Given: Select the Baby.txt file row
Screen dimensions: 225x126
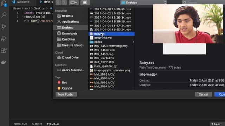Looking at the screenshot, I should (x=111, y=34).
